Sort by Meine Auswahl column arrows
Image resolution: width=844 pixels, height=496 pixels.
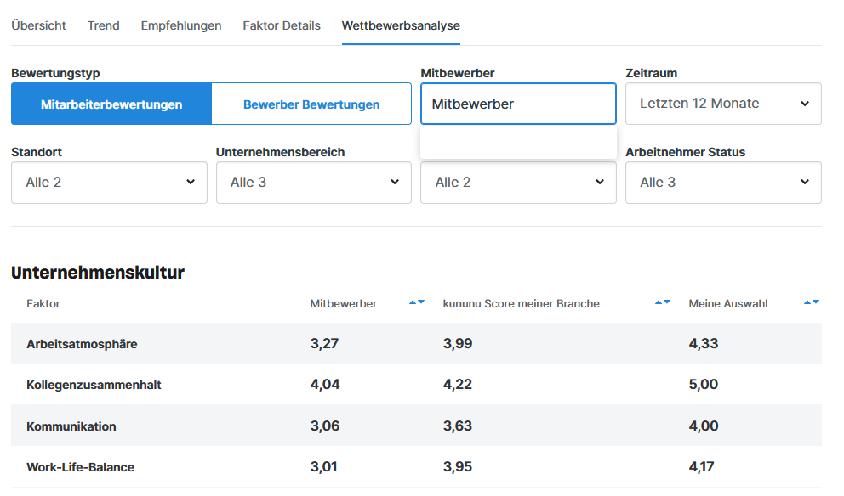point(811,302)
